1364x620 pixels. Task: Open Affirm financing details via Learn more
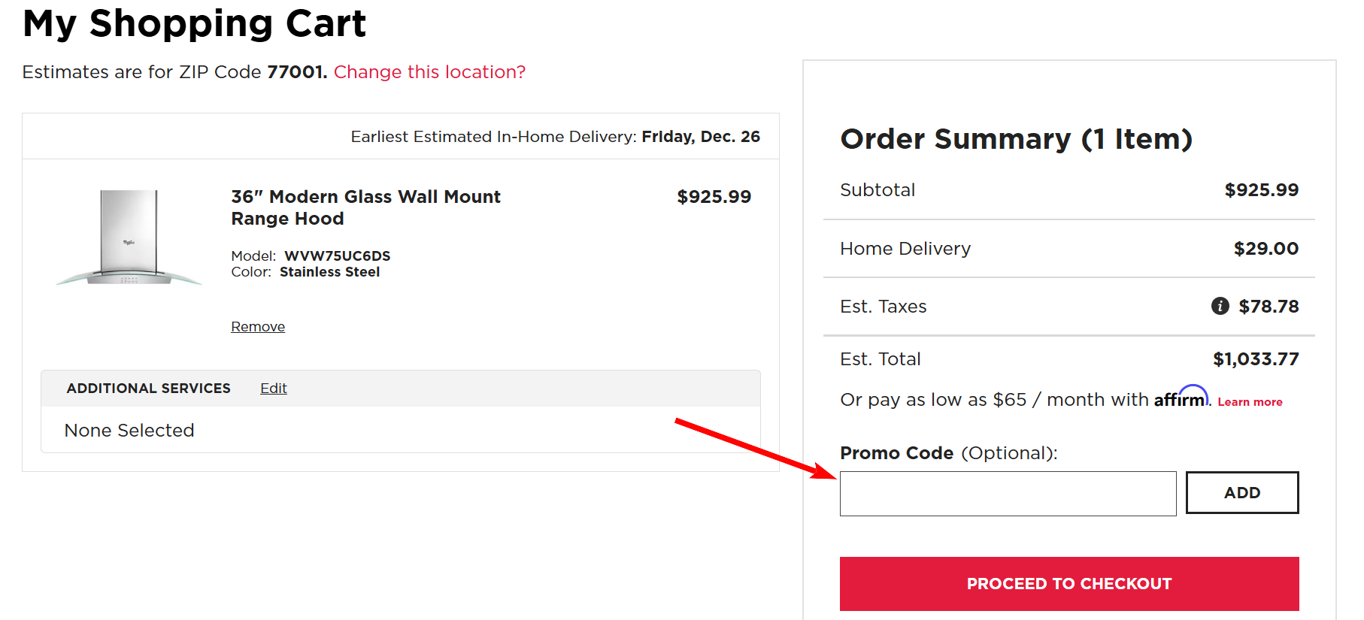(1249, 402)
